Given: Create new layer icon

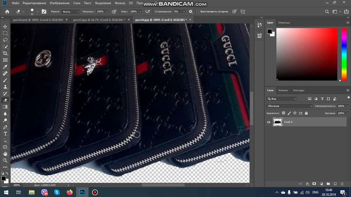Looking at the screenshot, I should point(335,184).
